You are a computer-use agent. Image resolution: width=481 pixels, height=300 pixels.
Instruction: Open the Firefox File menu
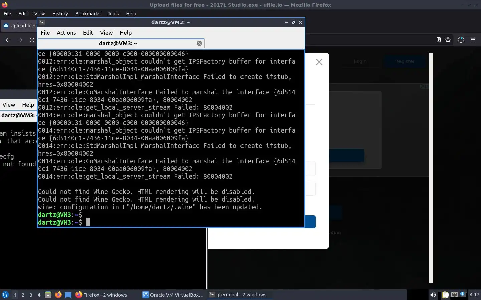coord(7,14)
